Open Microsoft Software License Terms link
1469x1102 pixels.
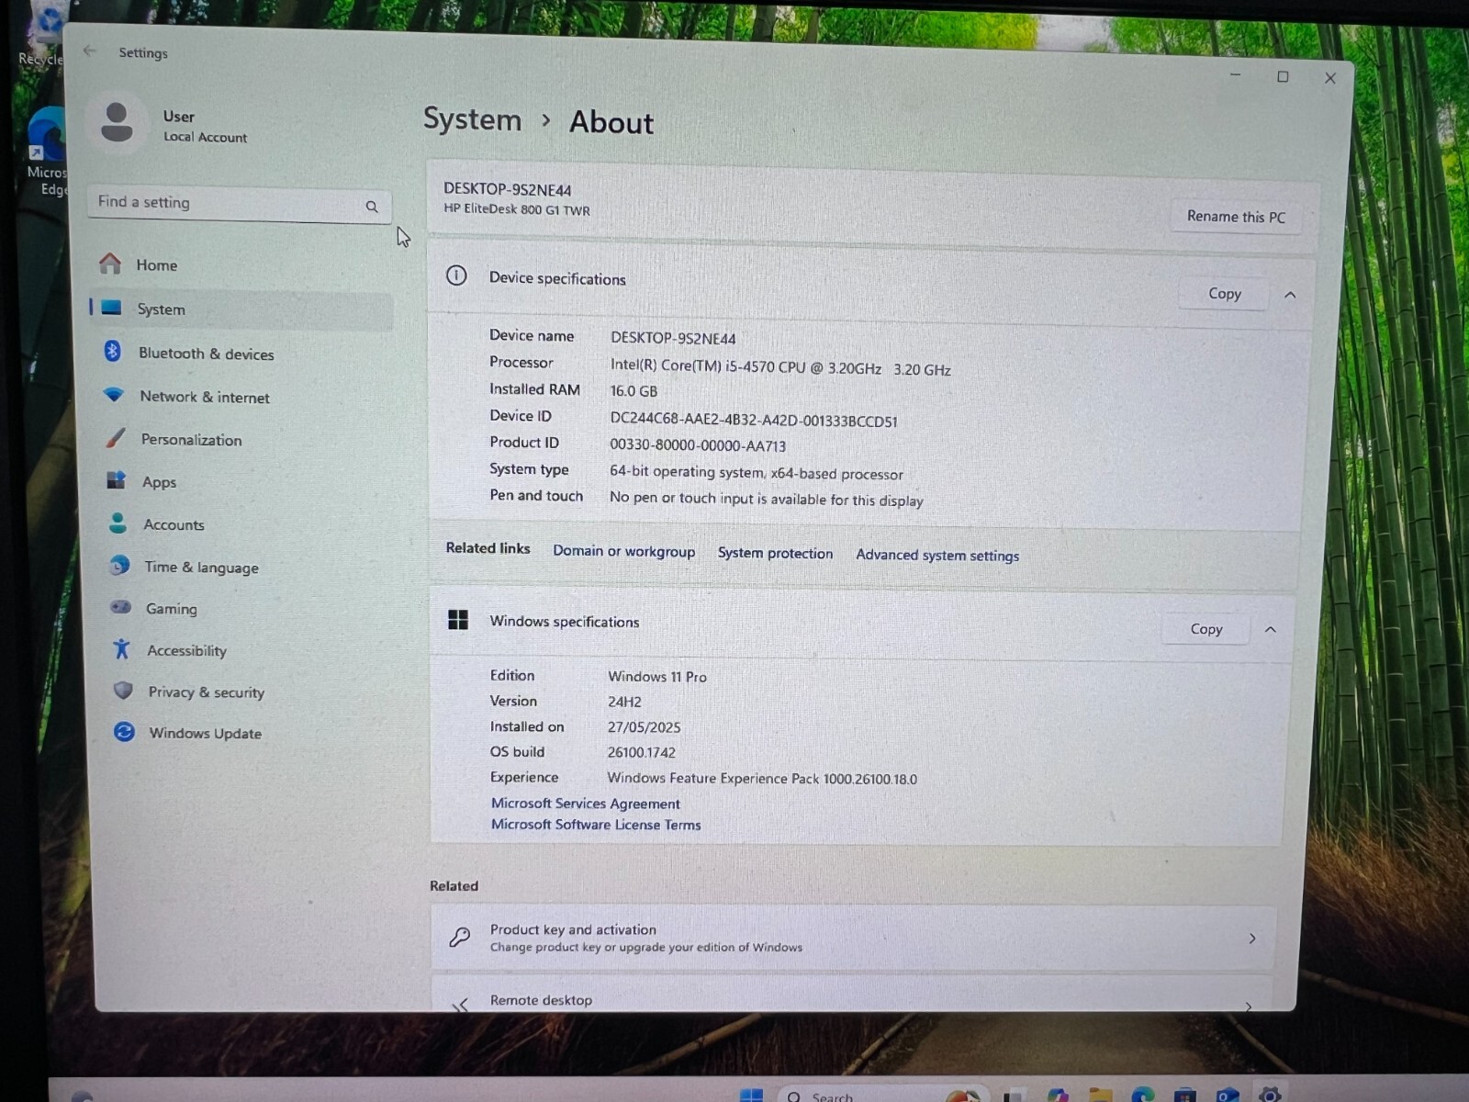(x=596, y=825)
